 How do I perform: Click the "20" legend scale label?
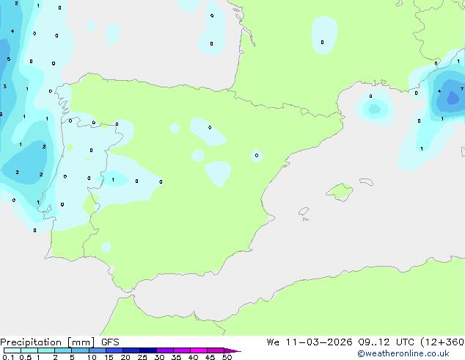[x=125, y=357]
